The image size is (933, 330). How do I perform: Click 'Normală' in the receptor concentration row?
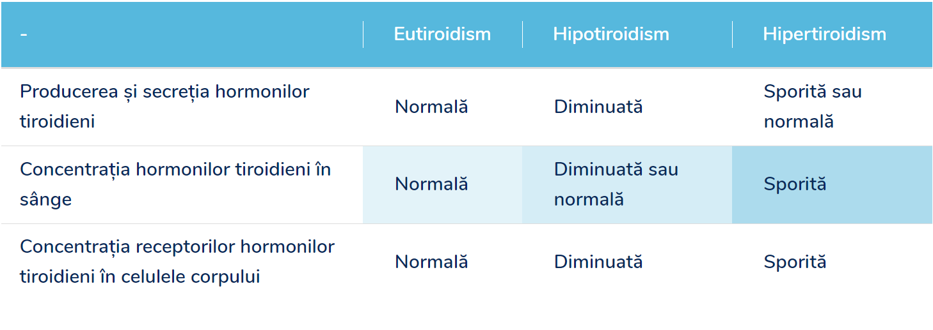pos(431,262)
